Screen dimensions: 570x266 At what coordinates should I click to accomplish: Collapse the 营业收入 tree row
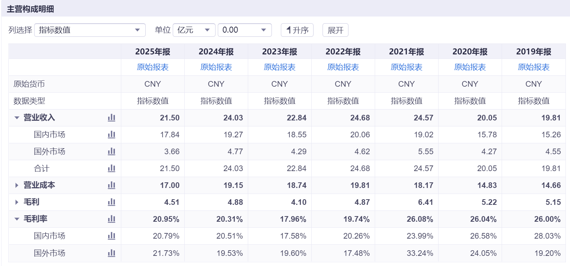click(x=17, y=118)
